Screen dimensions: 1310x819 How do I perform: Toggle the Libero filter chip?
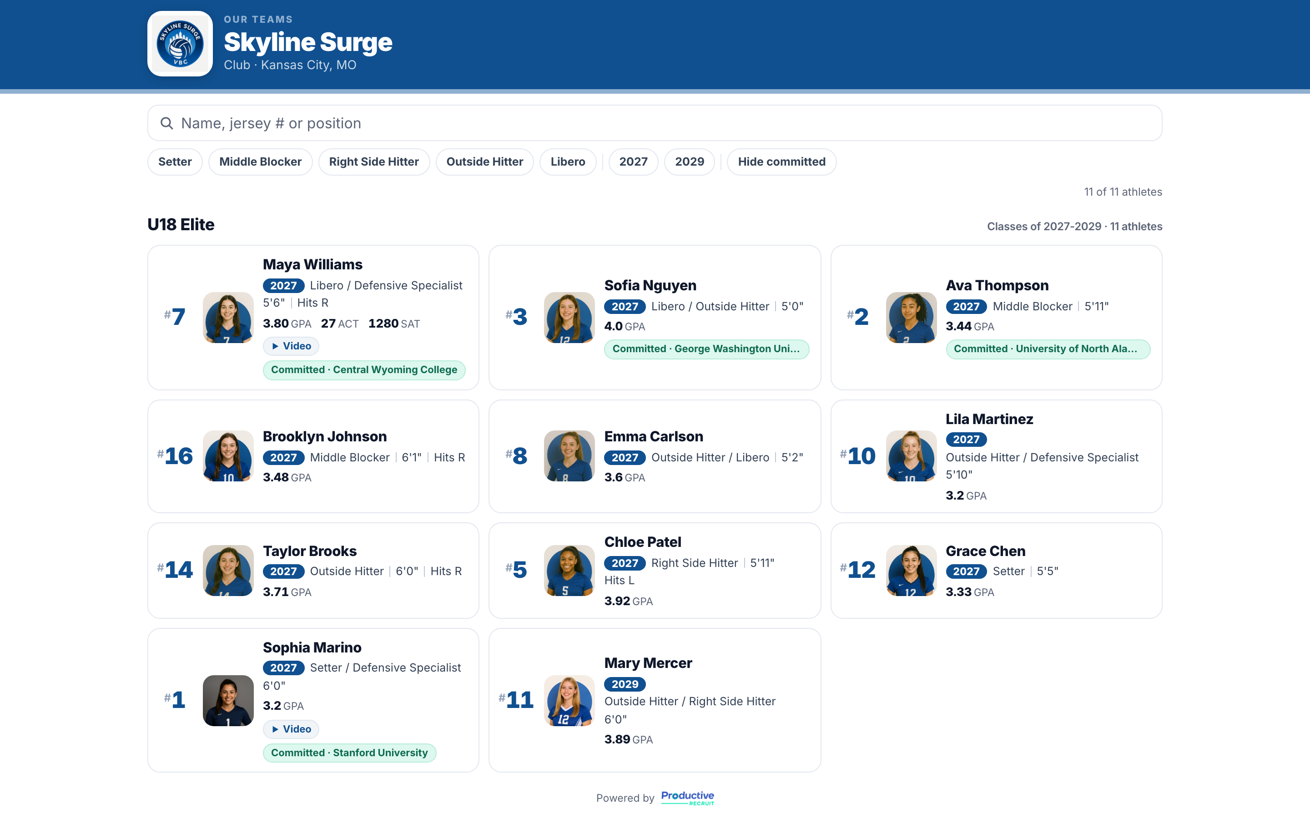568,162
